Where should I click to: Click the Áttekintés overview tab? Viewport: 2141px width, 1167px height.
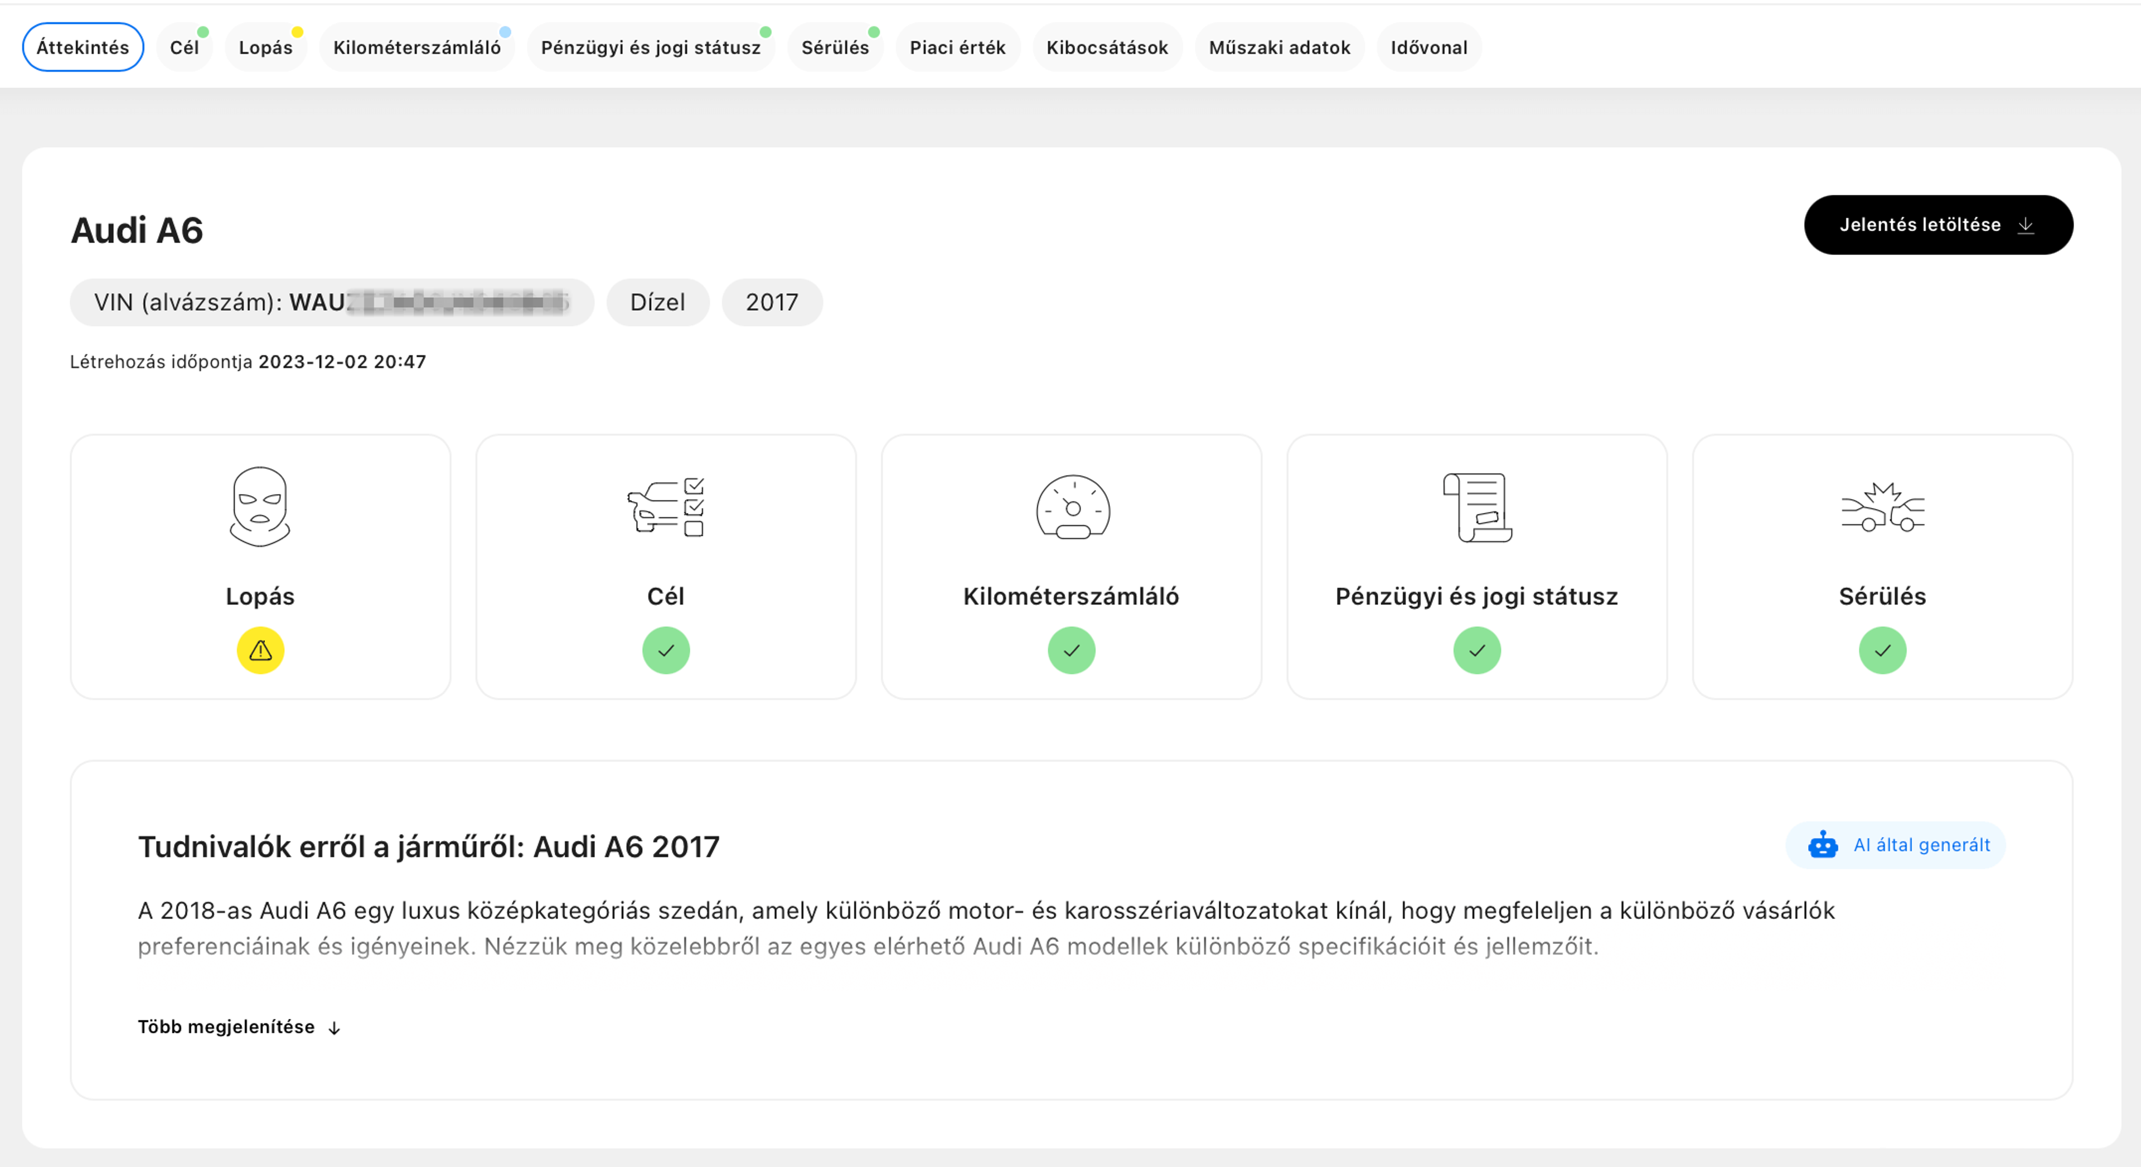pos(83,47)
